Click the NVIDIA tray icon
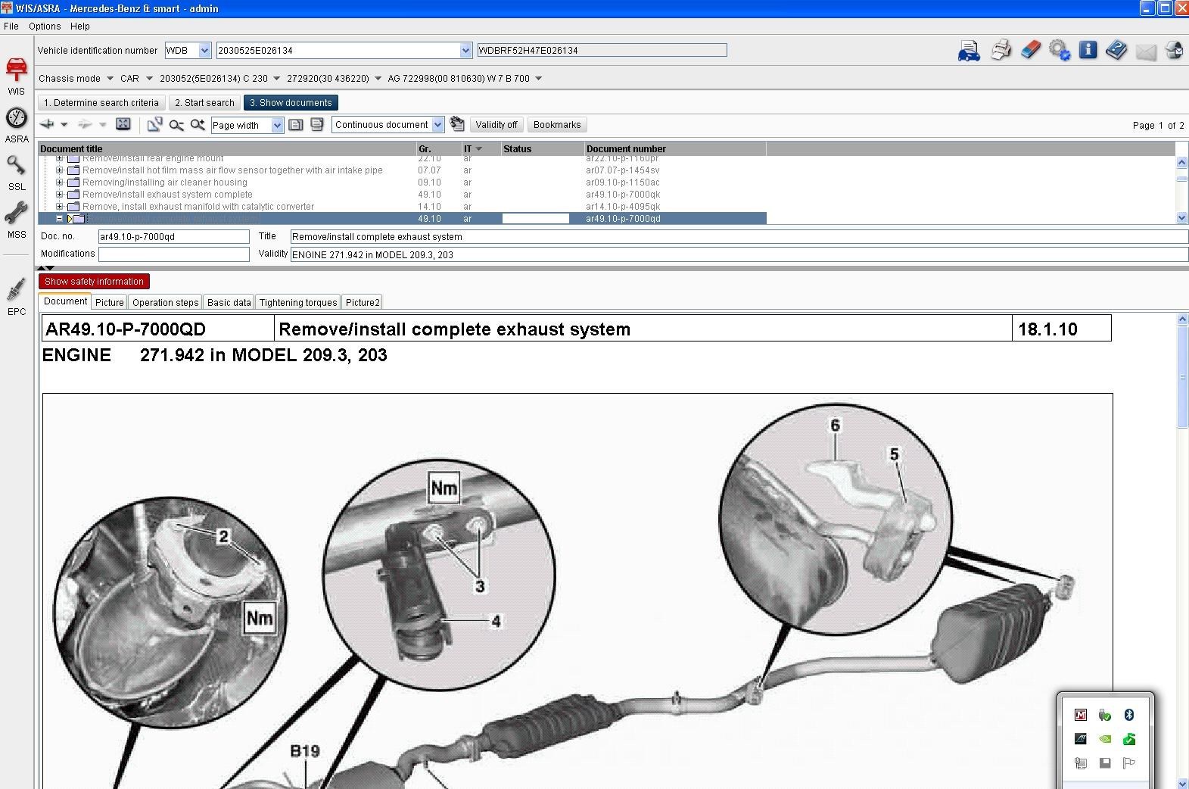 [x=1104, y=739]
